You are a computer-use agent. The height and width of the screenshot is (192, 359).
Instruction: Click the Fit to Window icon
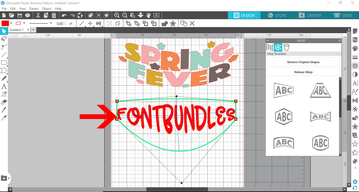point(156,15)
